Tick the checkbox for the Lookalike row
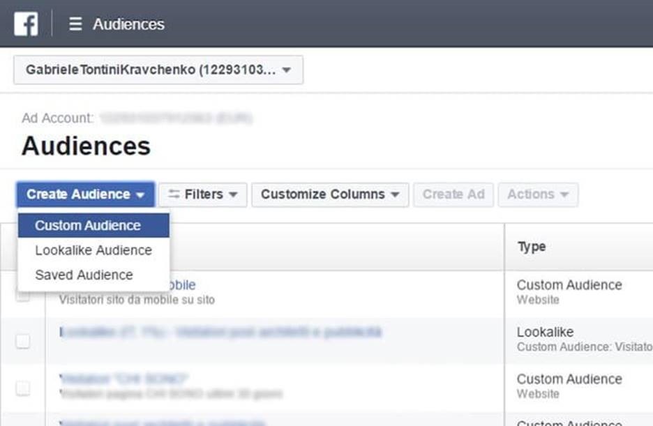 [x=23, y=341]
